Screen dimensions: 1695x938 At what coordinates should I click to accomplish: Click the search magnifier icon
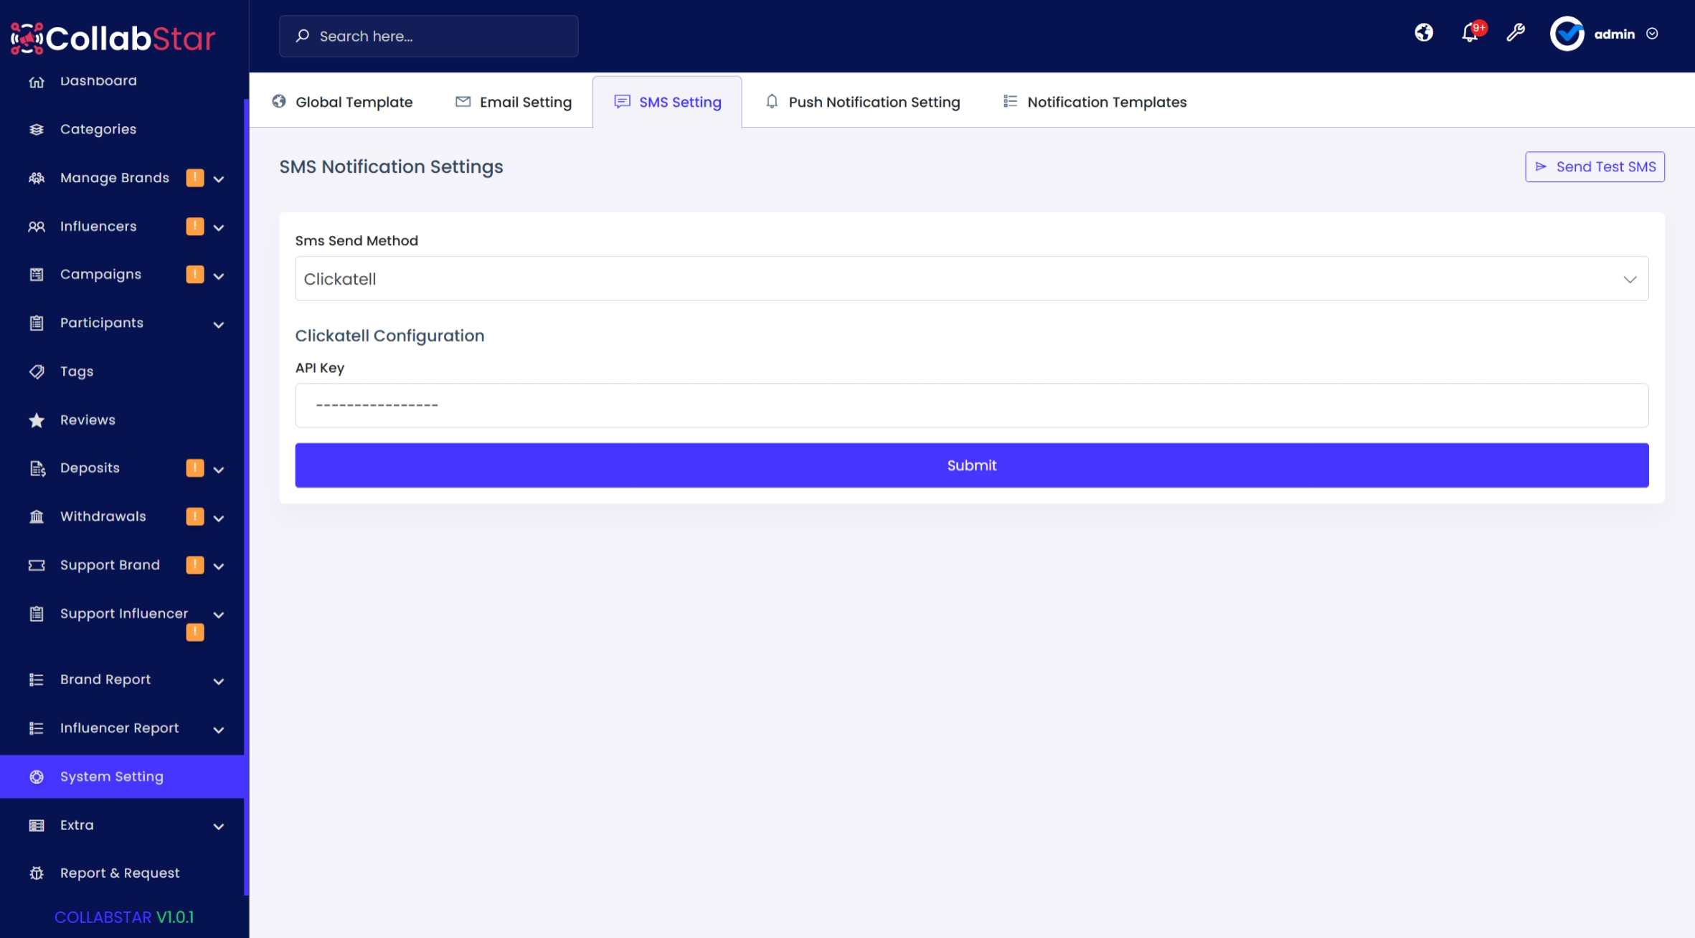tap(303, 35)
